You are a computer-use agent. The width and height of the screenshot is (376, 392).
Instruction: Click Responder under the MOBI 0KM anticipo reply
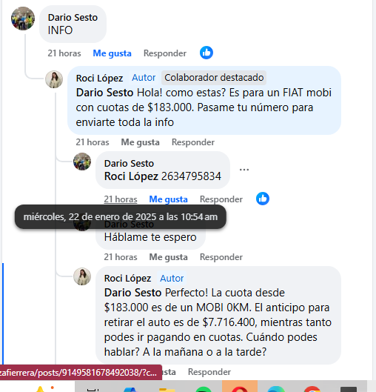(x=209, y=372)
